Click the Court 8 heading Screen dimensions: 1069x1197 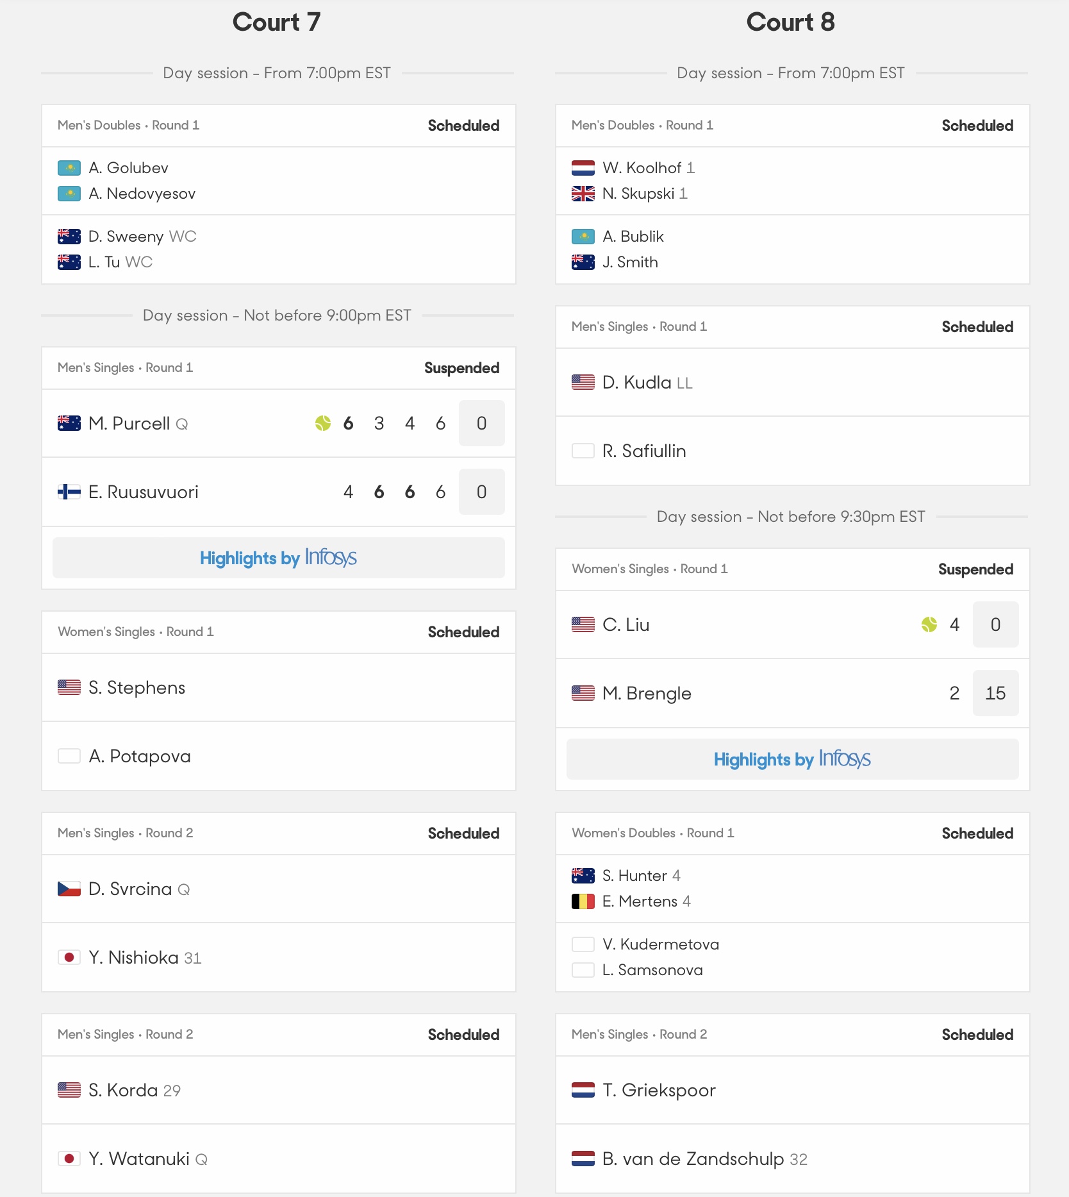(790, 22)
